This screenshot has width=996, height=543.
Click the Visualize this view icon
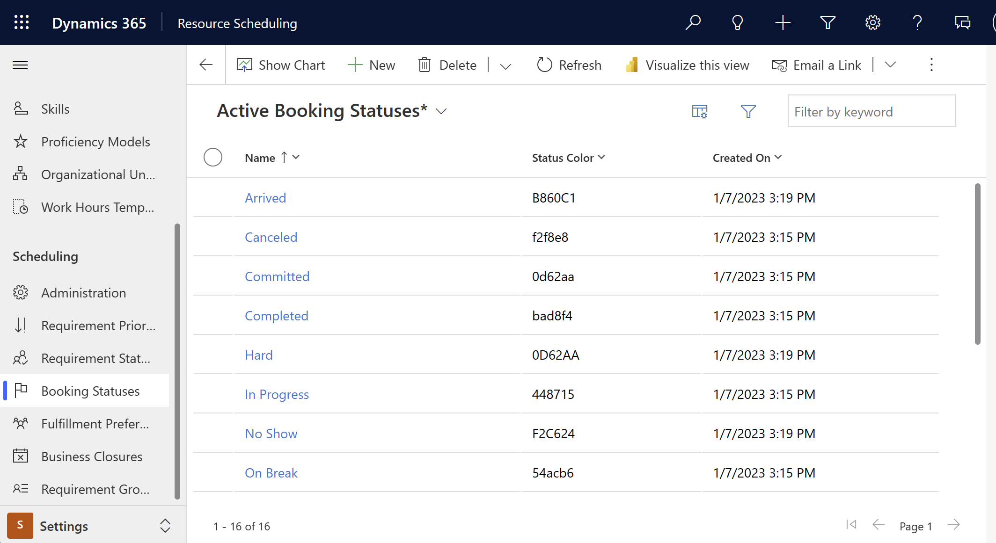pyautogui.click(x=631, y=64)
